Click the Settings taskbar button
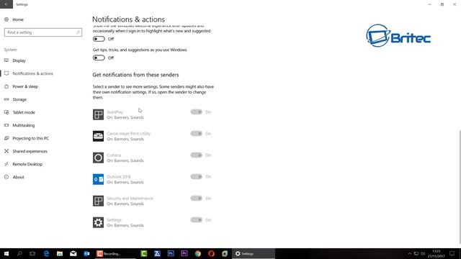Viewport: 461px width, 259px height. coord(254,253)
